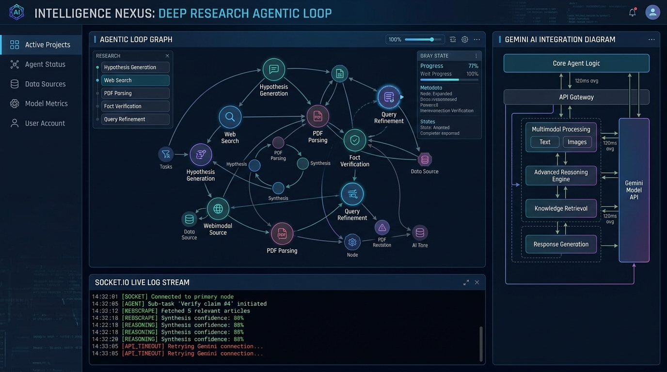Adjust the graph zoom slider

(x=423, y=40)
